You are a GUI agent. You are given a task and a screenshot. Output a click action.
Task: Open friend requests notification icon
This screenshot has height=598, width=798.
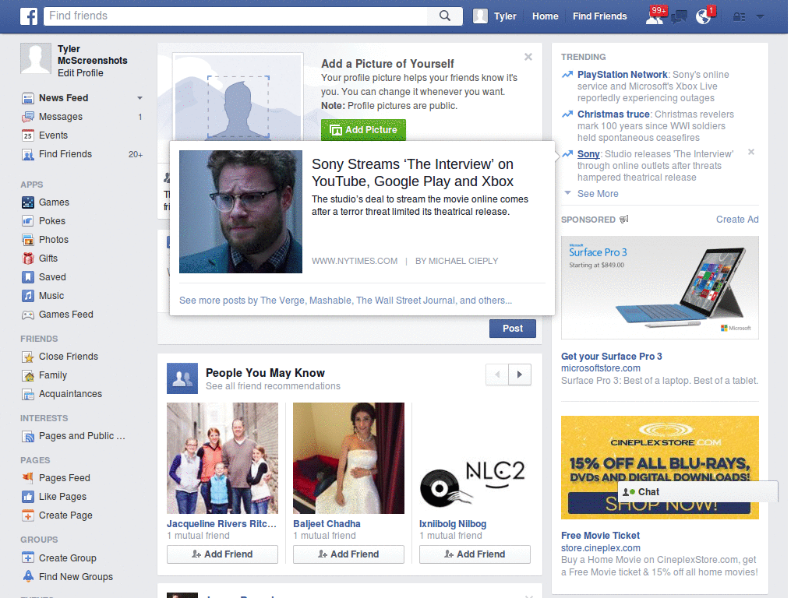pyautogui.click(x=655, y=16)
